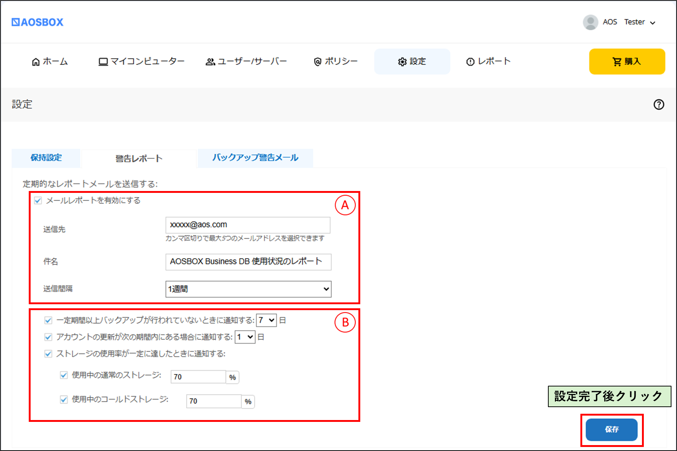Expand the AOS Tester account menu chevron
Viewport: 677px width, 451px height.
click(x=653, y=23)
